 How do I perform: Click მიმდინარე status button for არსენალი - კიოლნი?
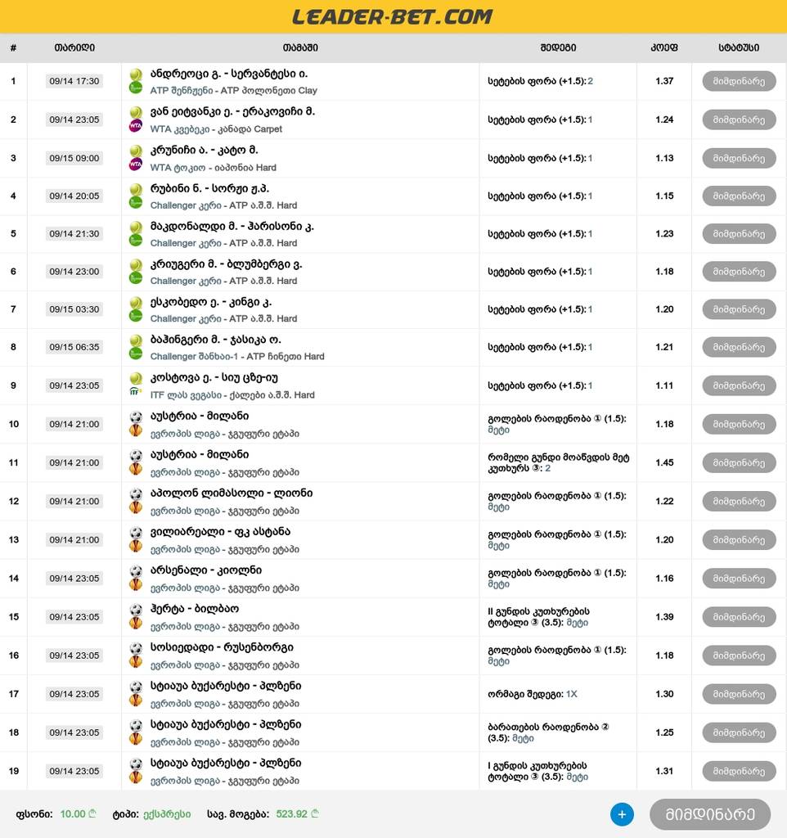click(739, 579)
